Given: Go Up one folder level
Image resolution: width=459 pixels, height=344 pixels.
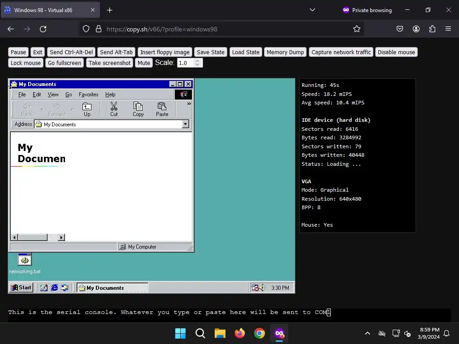Looking at the screenshot, I should pos(87,109).
